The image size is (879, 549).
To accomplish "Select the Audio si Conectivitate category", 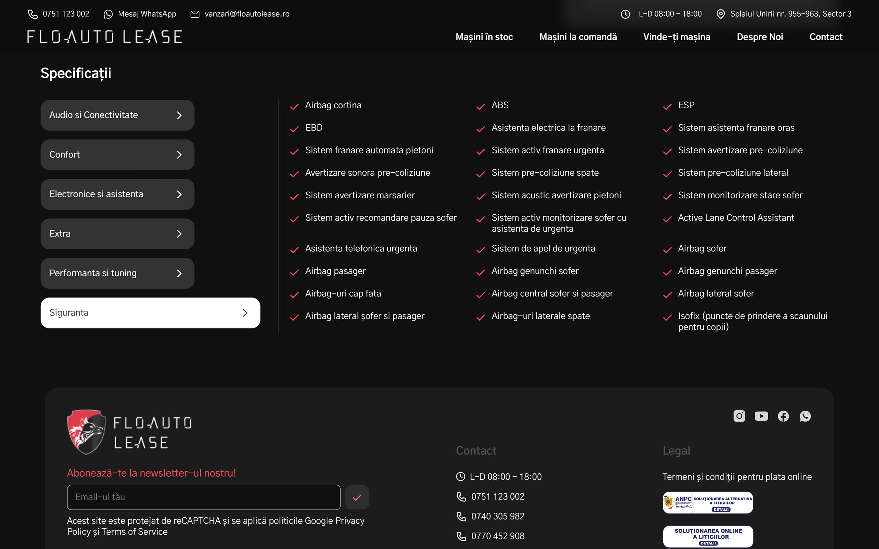I will pos(117,115).
